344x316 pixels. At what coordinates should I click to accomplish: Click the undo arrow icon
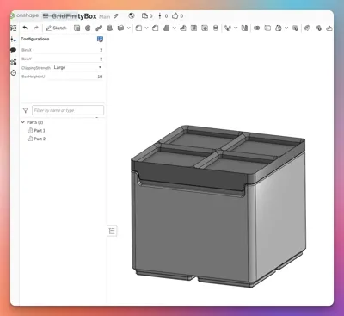pyautogui.click(x=25, y=28)
